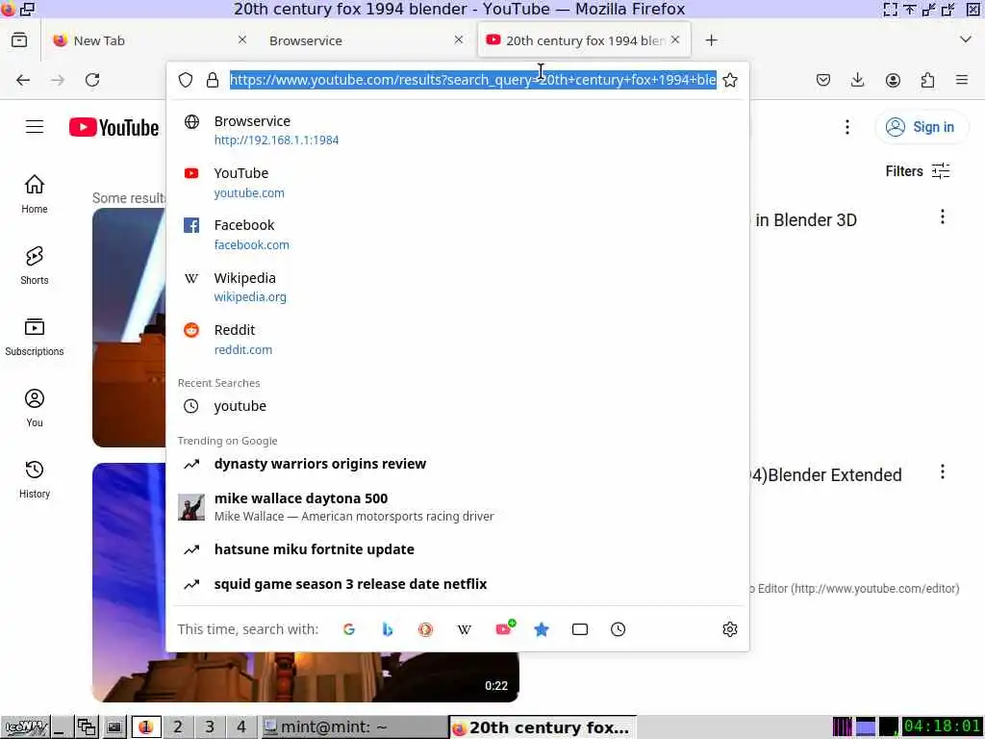985x739 pixels.
Task: Go to YouTube Home sidebar
Action: tap(35, 194)
